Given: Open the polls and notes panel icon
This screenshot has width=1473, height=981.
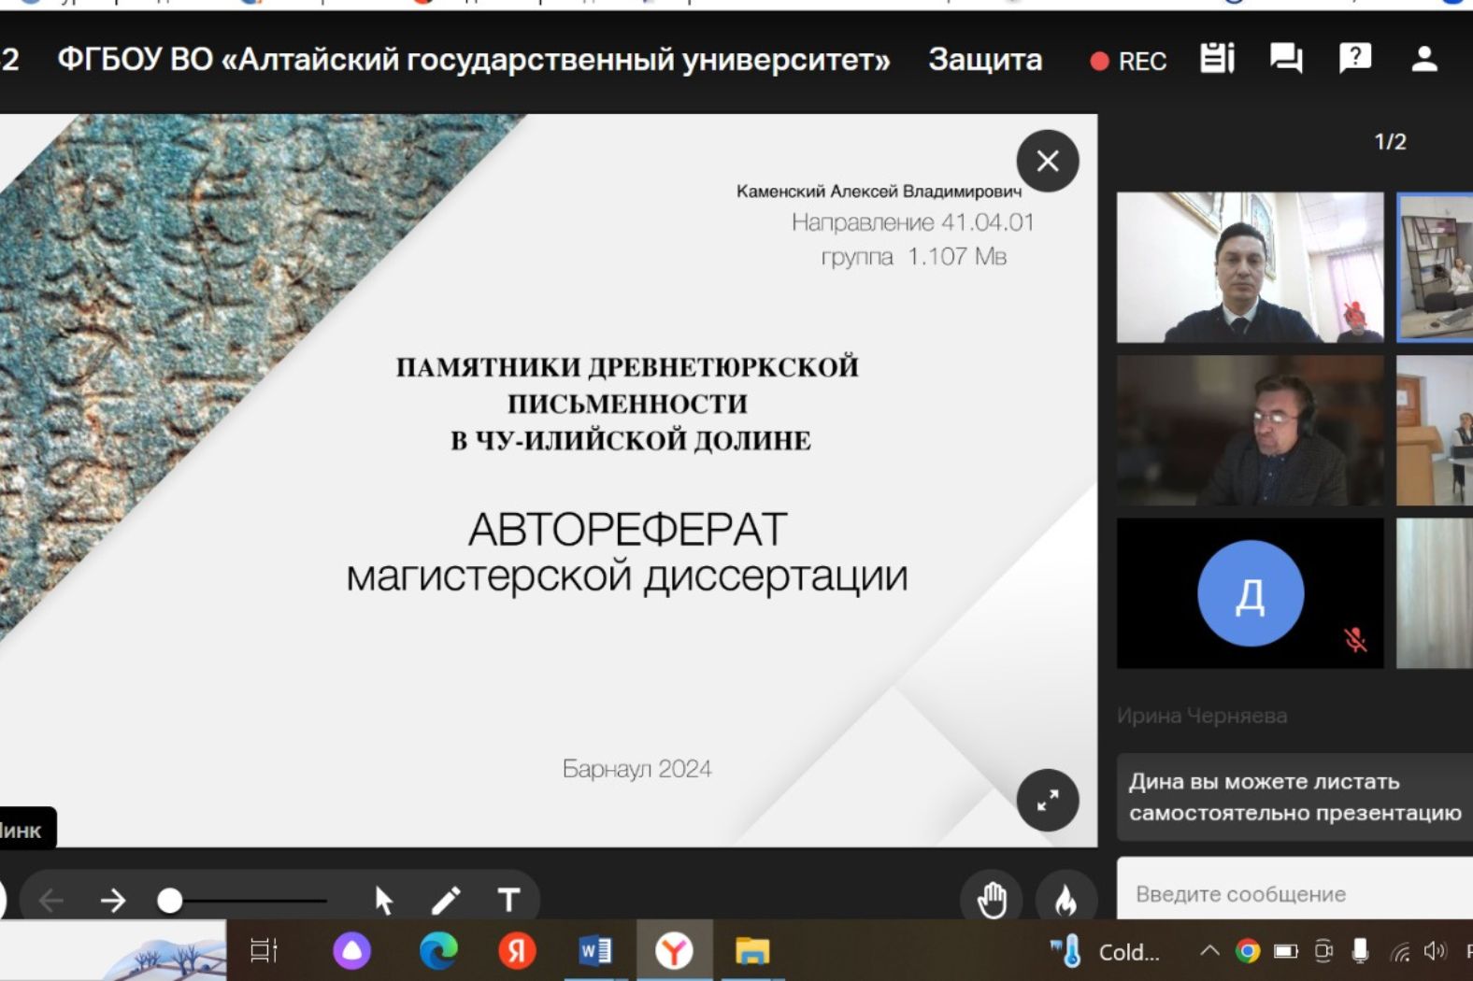Looking at the screenshot, I should (x=1217, y=60).
